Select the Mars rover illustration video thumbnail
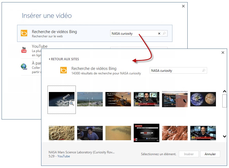Image resolution: width=229 pixels, height=168 pixels. pos(118,99)
